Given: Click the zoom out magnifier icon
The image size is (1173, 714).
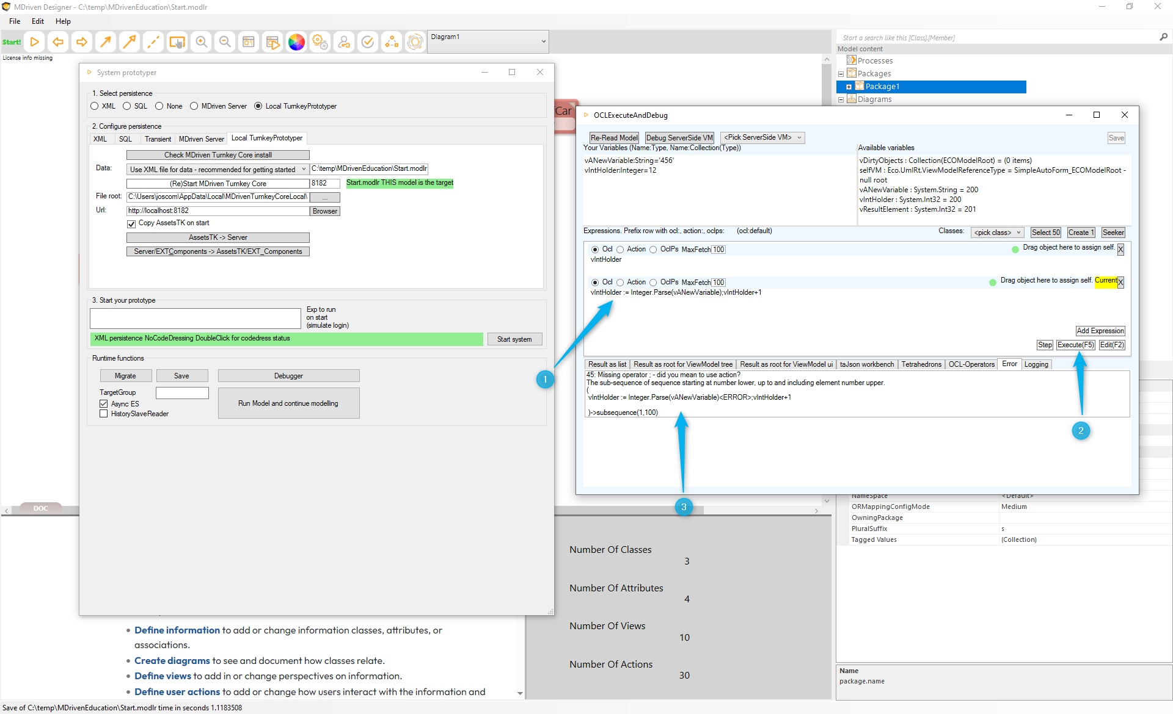Looking at the screenshot, I should (x=225, y=42).
